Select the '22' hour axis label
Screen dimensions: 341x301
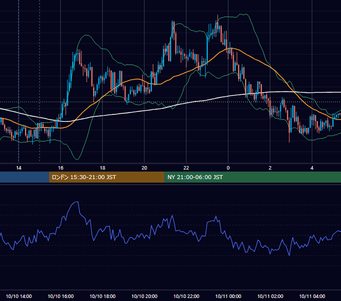(186, 168)
